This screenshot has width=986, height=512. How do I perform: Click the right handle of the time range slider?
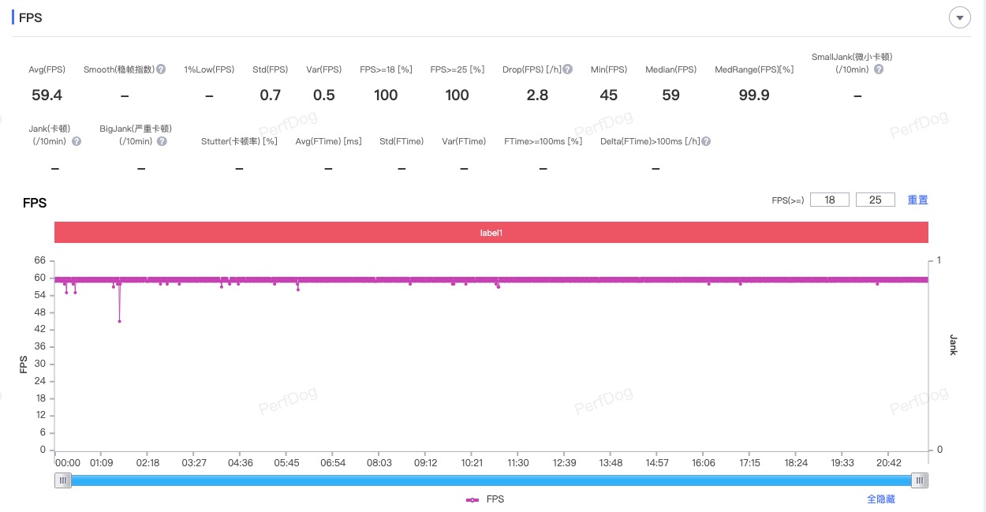[920, 480]
